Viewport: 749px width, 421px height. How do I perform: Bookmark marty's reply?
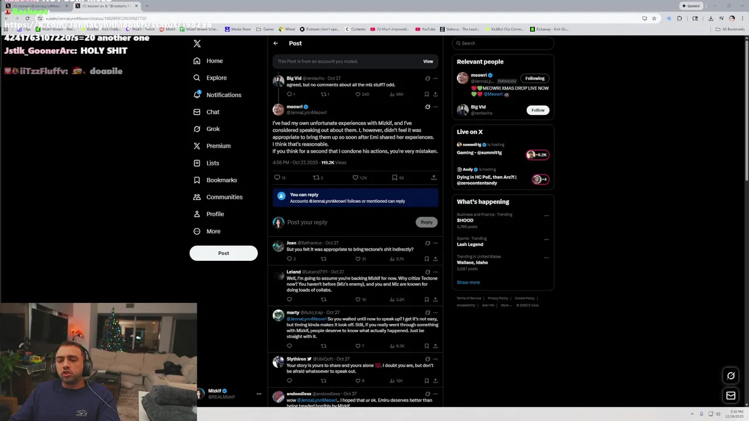(426, 346)
